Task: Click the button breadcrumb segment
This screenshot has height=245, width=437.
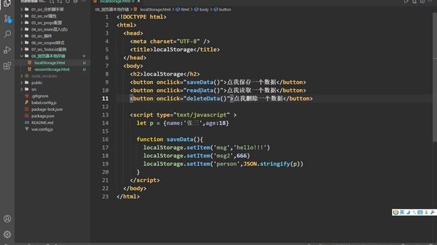Action: [x=225, y=10]
